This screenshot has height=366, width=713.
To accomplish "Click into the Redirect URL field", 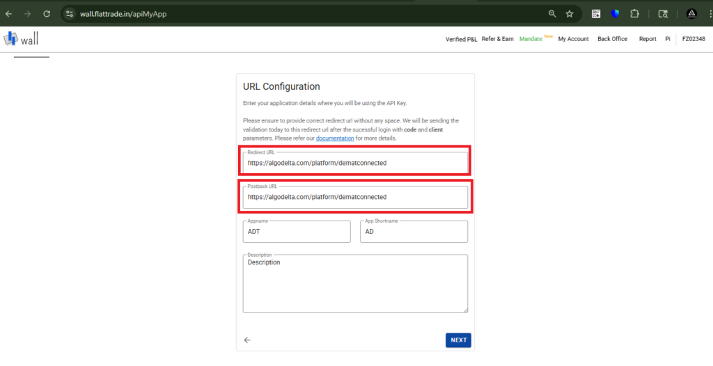I will 355,163.
